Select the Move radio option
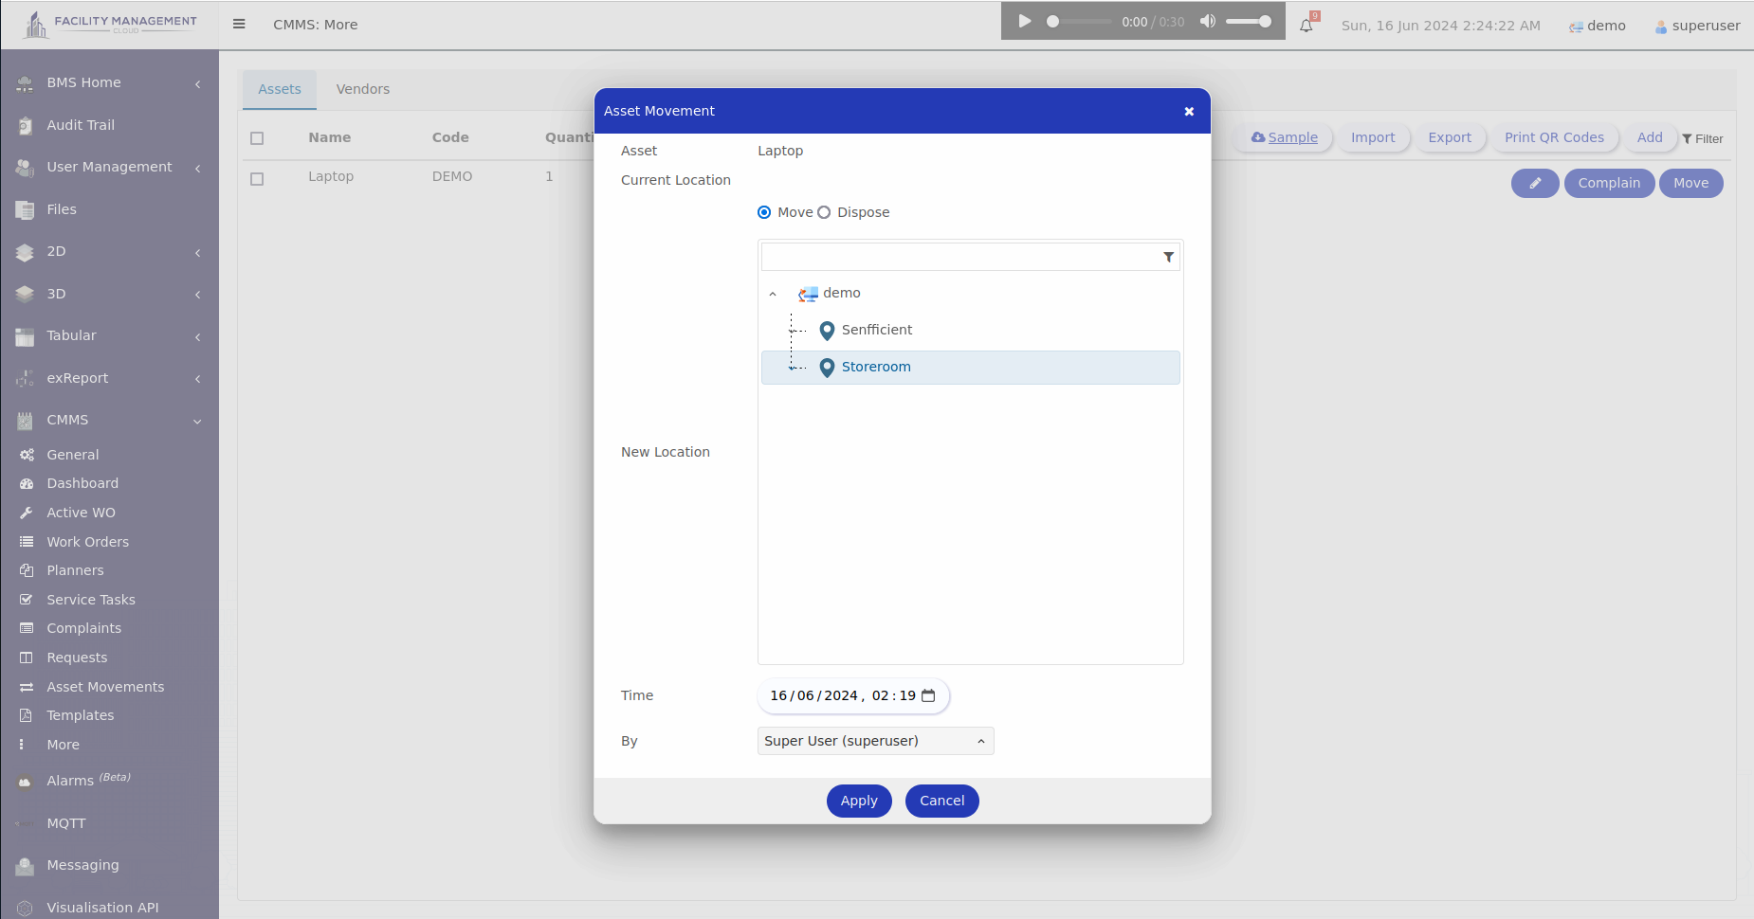Screen dimensions: 1754x919 pos(764,212)
